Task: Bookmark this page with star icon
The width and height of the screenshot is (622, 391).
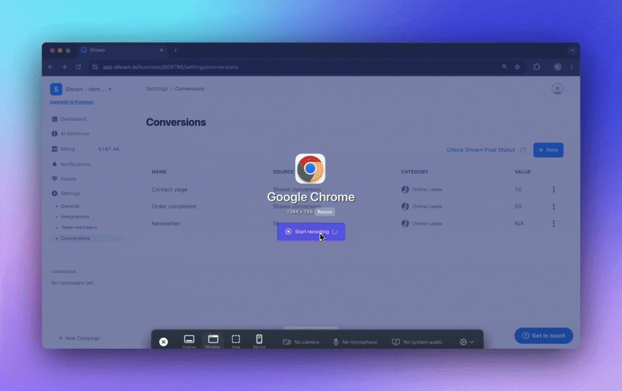Action: (x=517, y=67)
